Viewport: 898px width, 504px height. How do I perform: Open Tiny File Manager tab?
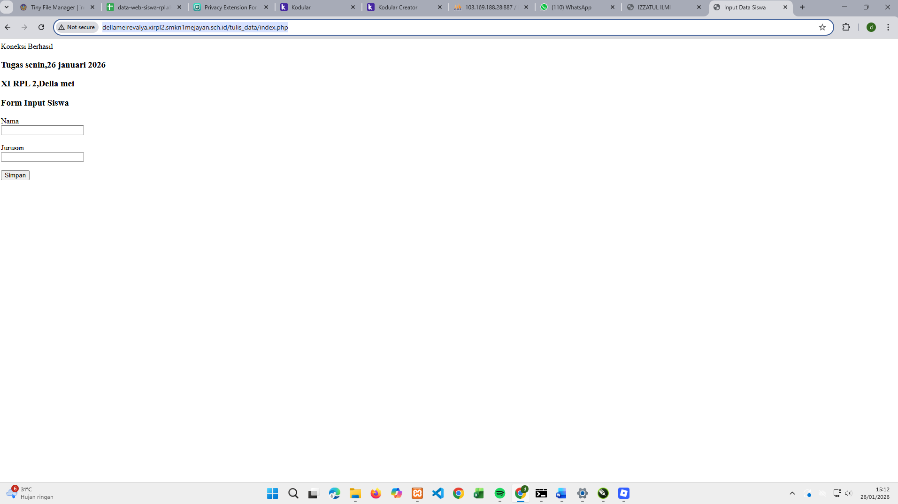[x=57, y=7]
